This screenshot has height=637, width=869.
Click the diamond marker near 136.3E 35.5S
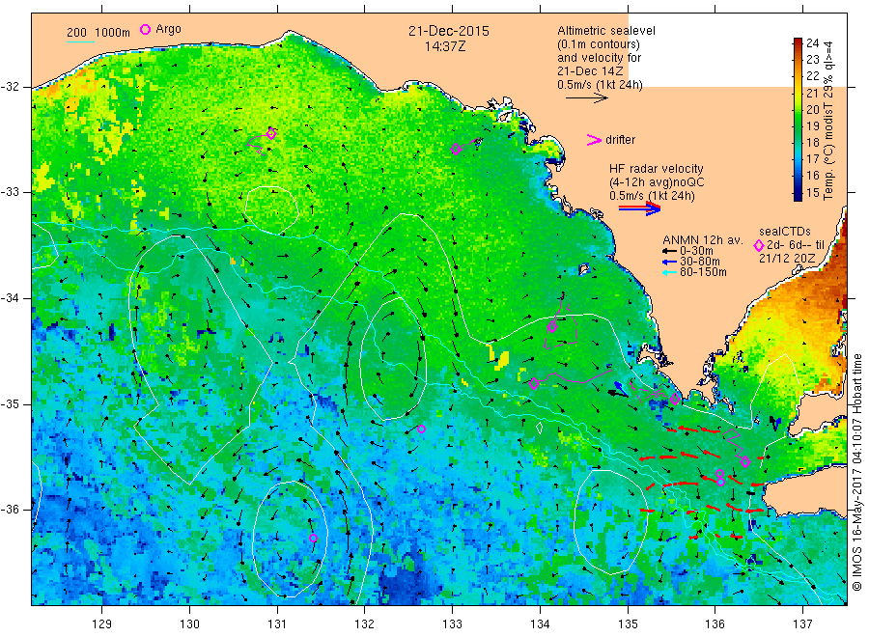point(745,461)
